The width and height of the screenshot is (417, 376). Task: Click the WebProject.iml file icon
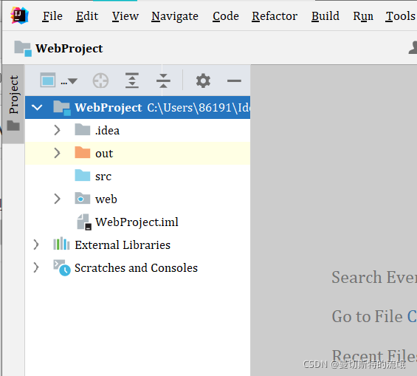click(84, 222)
